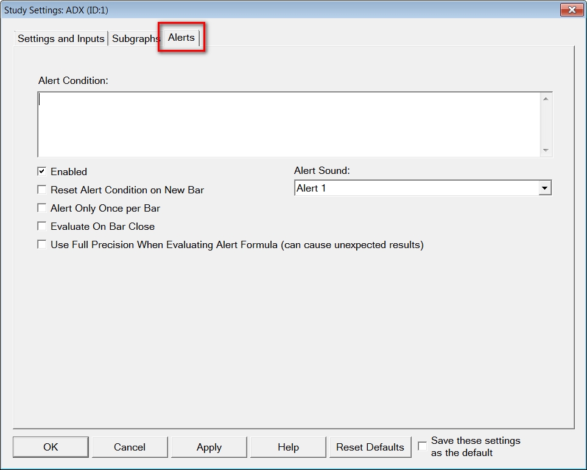Switch to the Settings and Inputs tab
The width and height of the screenshot is (587, 470).
[x=61, y=38]
